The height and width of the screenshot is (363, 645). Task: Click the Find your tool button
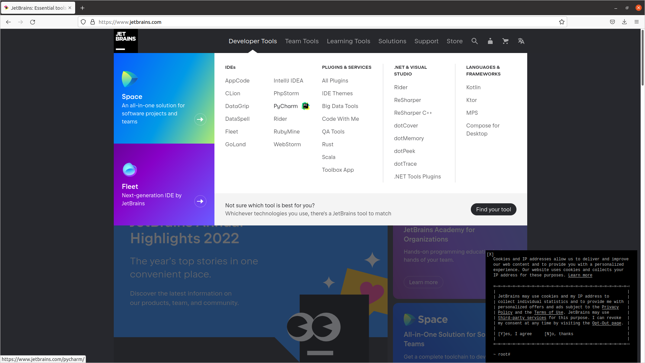click(x=493, y=209)
